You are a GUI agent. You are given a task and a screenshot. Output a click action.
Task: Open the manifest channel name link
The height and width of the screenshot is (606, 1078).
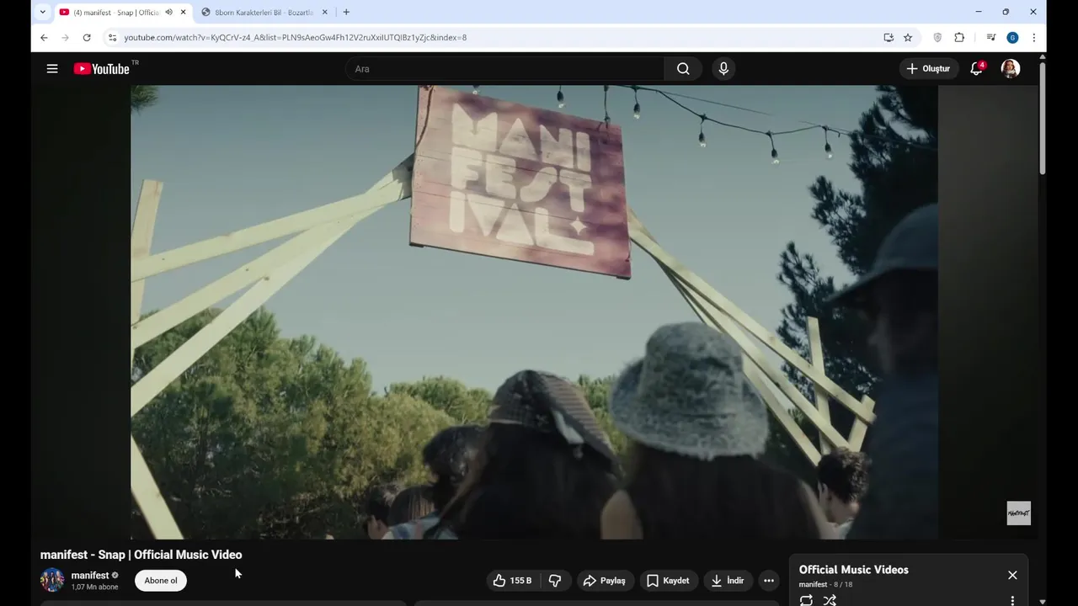90,576
